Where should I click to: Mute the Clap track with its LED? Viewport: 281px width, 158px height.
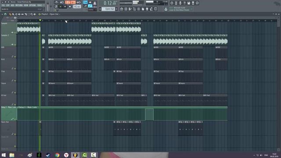(x=15, y=81)
